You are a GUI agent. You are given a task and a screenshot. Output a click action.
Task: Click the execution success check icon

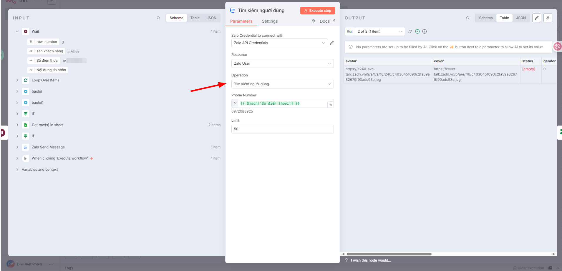tap(417, 31)
